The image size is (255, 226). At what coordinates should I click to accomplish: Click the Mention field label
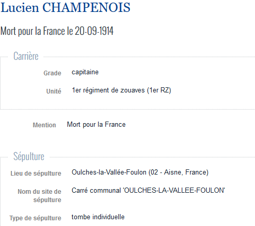(44, 125)
